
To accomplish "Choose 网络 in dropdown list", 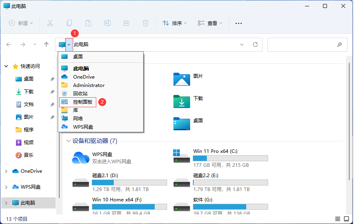I will 101,118.
